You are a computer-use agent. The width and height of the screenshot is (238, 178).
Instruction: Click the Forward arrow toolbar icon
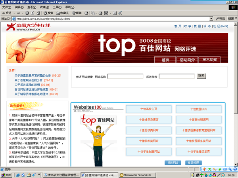[18, 13]
